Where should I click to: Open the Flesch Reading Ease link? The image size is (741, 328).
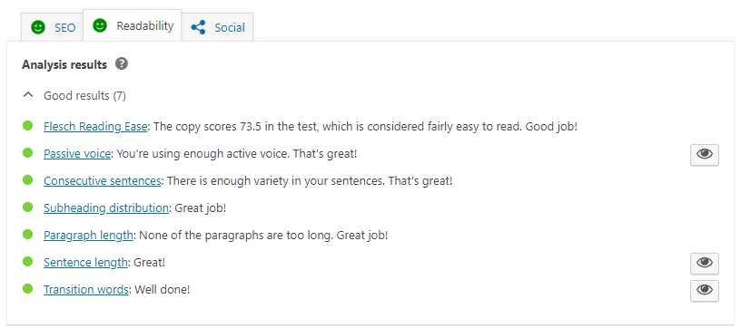(x=96, y=127)
